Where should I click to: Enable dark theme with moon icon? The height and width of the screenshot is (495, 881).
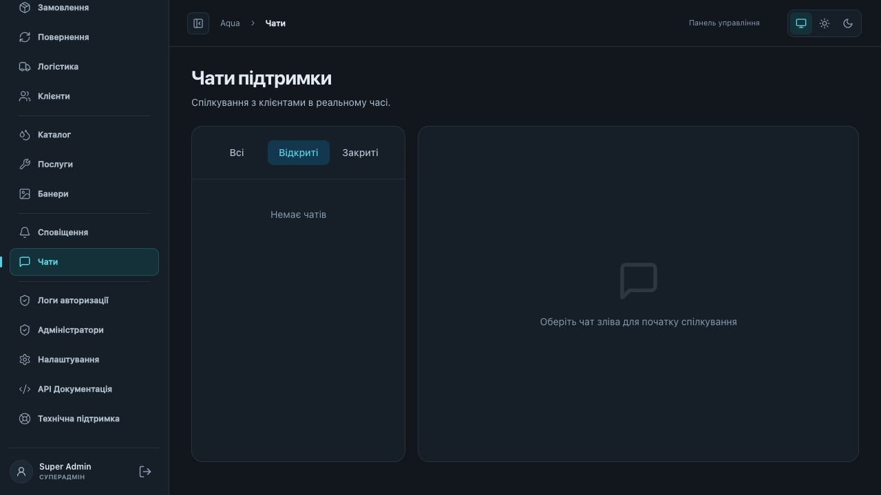pos(848,23)
